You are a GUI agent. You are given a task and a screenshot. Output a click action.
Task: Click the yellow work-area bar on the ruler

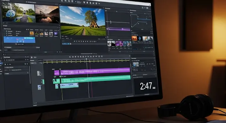86,61
